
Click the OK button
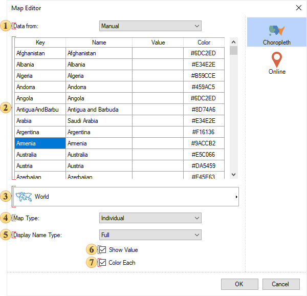[x=239, y=284]
